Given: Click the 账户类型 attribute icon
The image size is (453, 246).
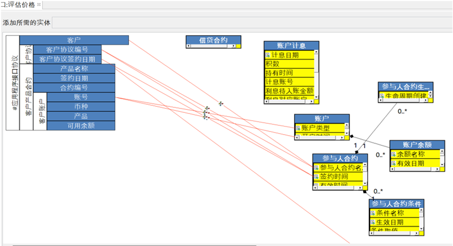Looking at the screenshot, I should (298, 128).
